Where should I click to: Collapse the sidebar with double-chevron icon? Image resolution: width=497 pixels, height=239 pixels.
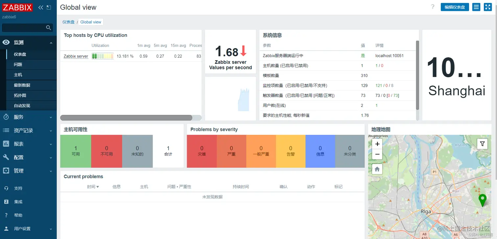pyautogui.click(x=41, y=7)
